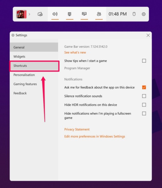Screen dimensions: 162x188
Task: Toggle the Capture widget icon
Action: [70, 14]
